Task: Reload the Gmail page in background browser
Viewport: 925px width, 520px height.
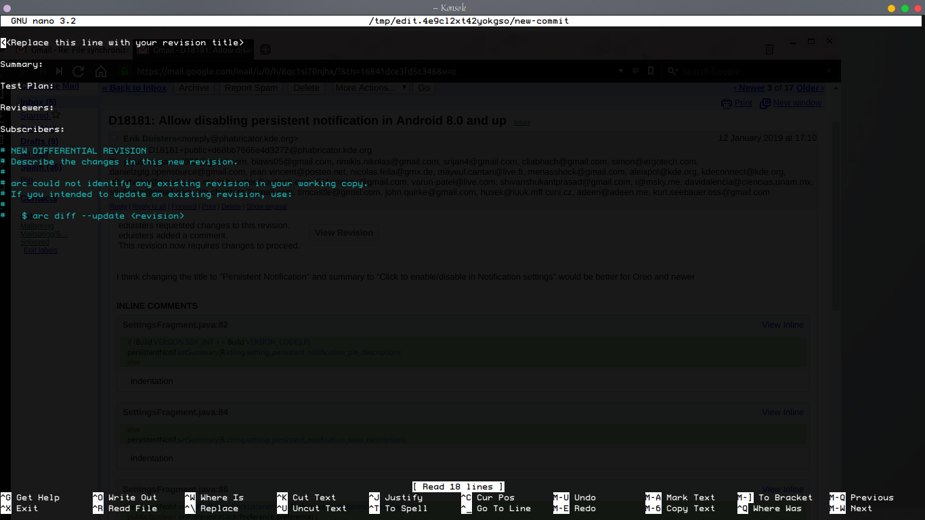Action: pos(79,71)
